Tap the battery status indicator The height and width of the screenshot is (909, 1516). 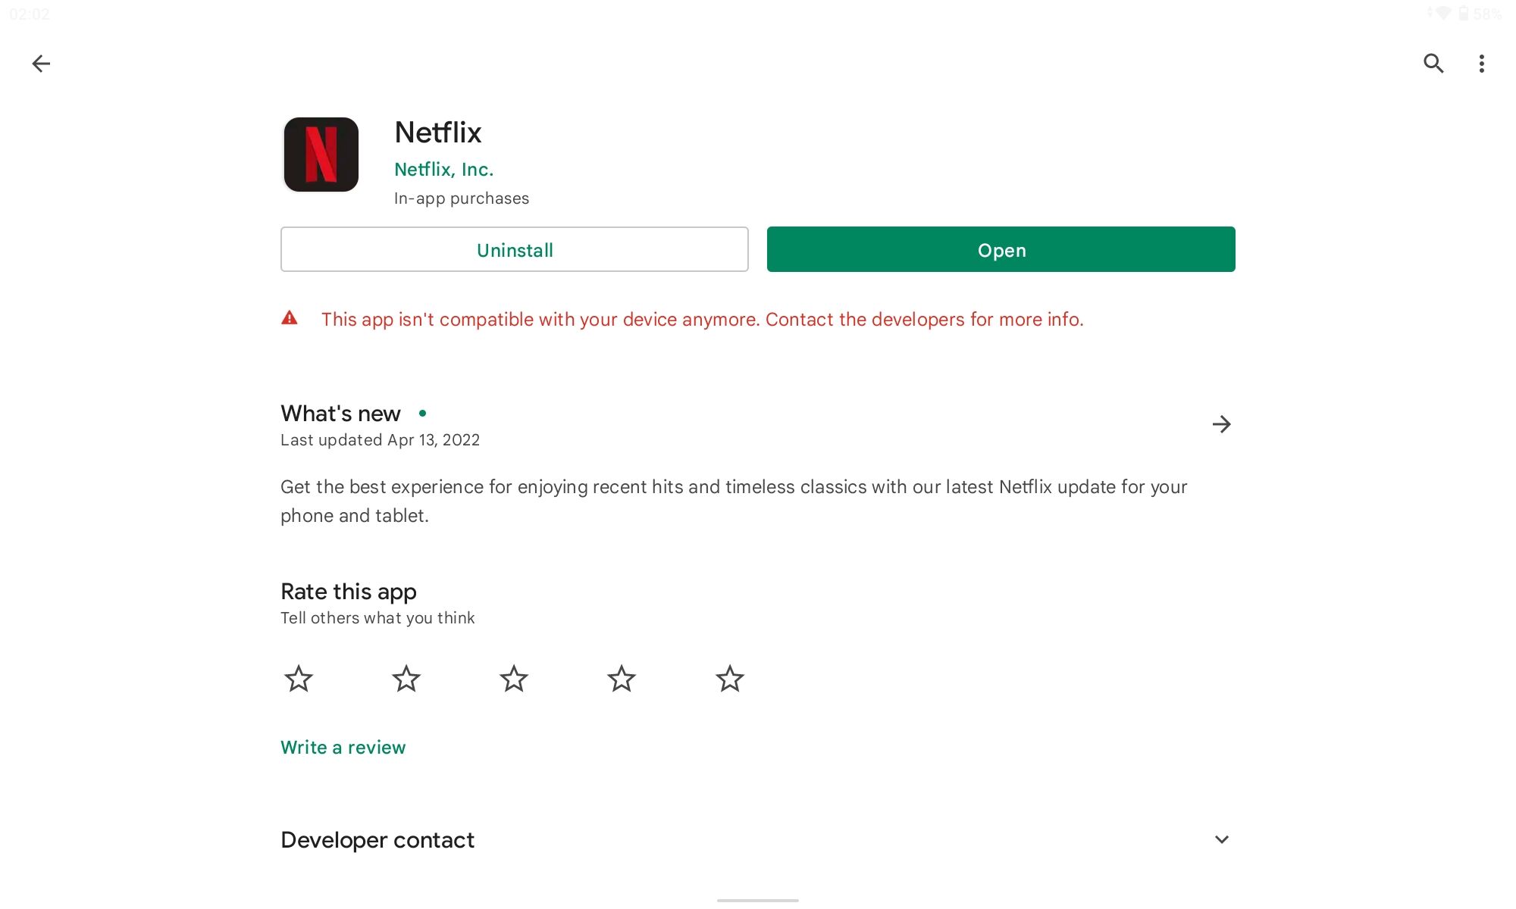(1479, 14)
